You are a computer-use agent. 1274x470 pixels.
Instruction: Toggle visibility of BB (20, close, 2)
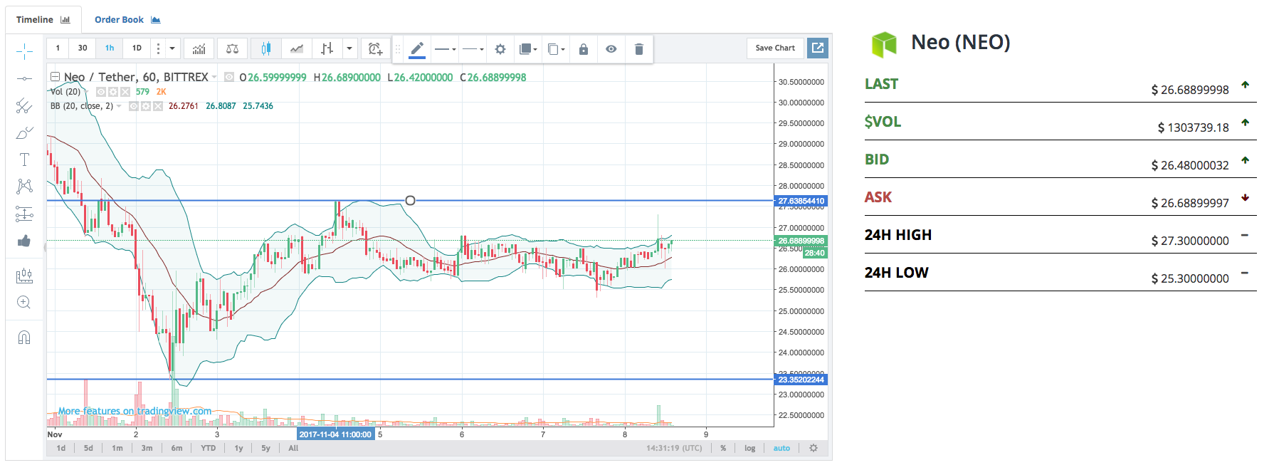click(134, 106)
